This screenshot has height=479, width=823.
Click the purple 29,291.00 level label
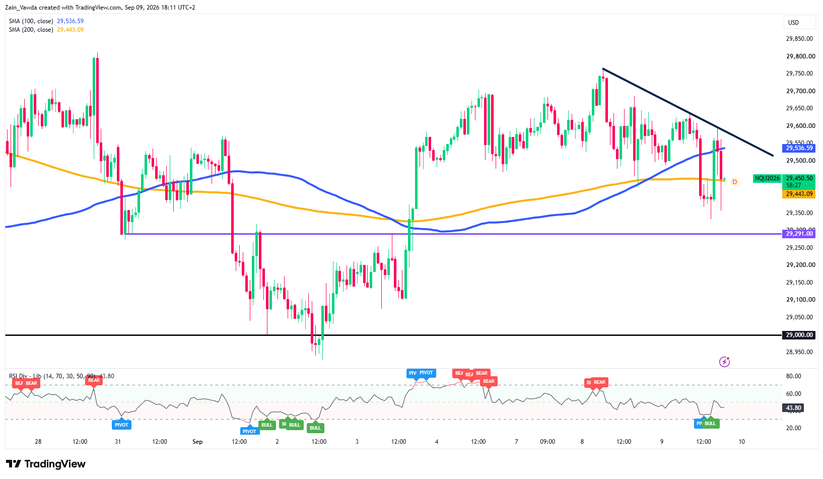tap(799, 234)
